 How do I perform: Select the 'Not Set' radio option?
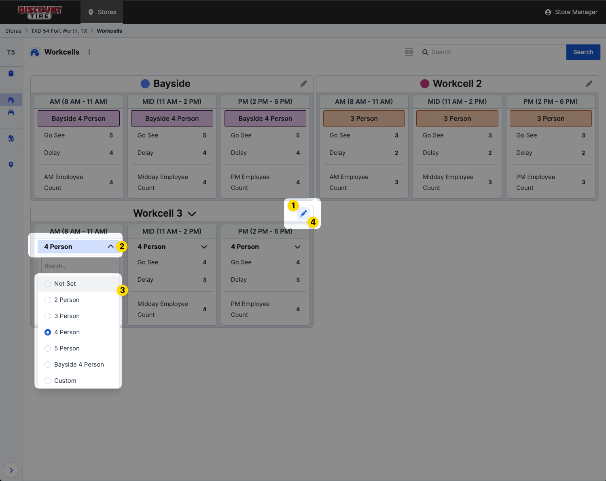click(48, 284)
